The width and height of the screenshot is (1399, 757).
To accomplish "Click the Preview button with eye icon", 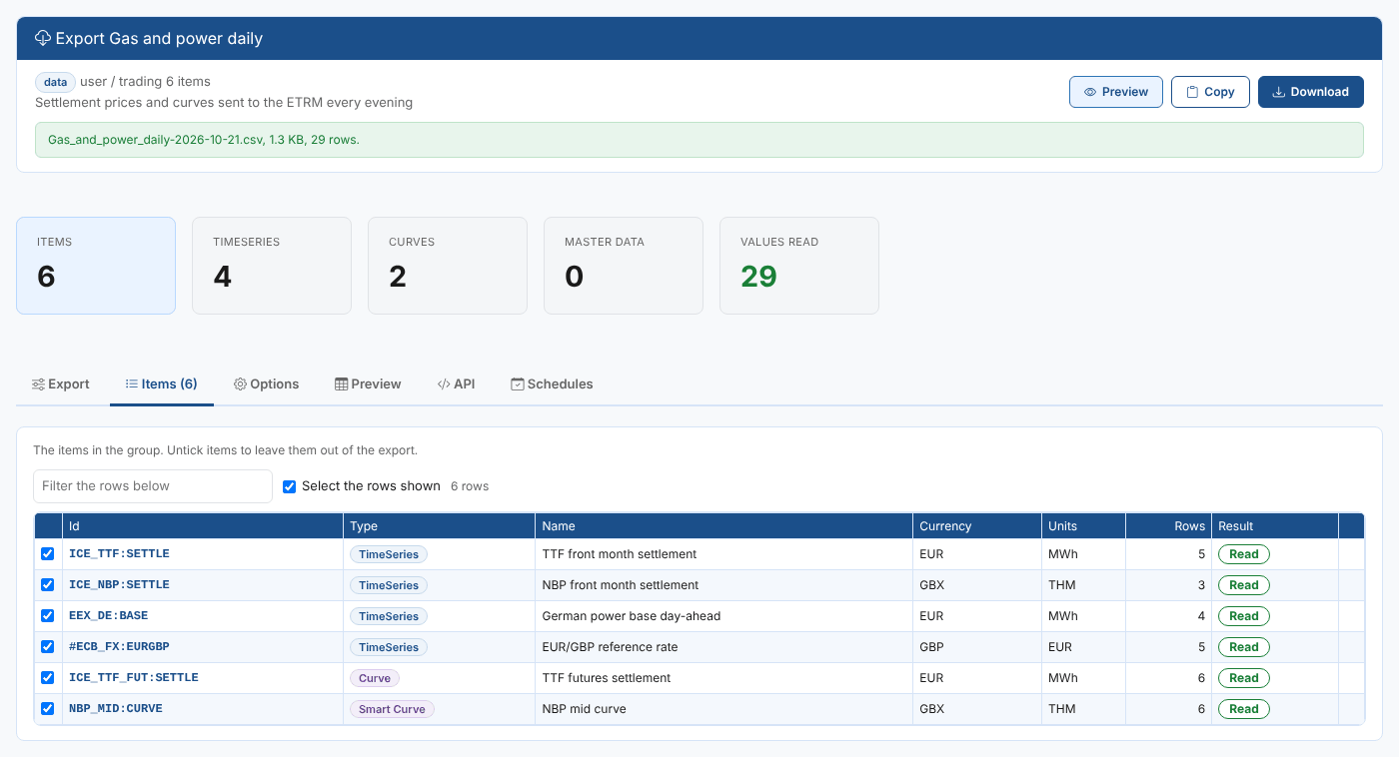I will [1116, 92].
